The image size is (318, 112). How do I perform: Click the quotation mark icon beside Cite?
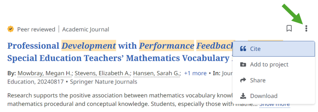[243, 49]
